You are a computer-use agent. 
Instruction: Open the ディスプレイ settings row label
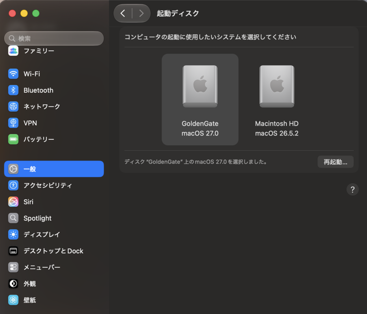point(42,235)
